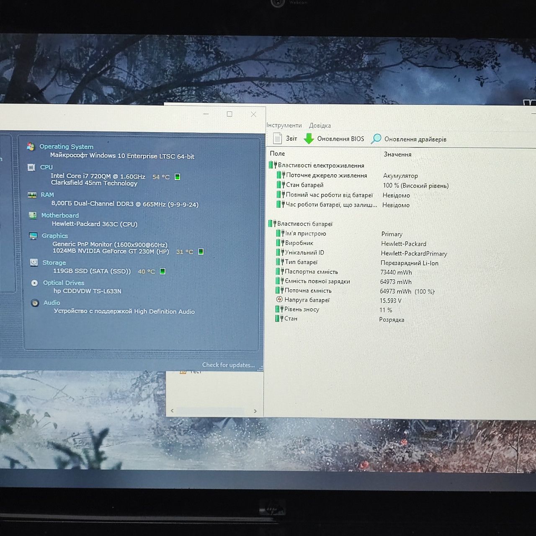Open the Motherboard heading link in Speccy
The height and width of the screenshot is (536, 536).
point(60,215)
